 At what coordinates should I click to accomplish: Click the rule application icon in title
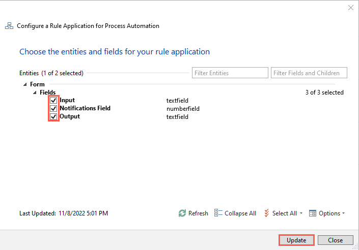click(9, 26)
